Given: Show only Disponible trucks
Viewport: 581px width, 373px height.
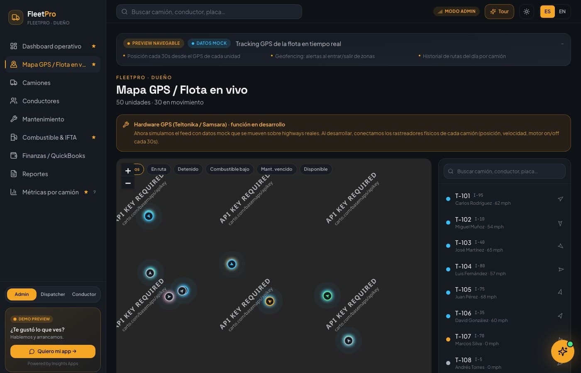Looking at the screenshot, I should pyautogui.click(x=315, y=169).
